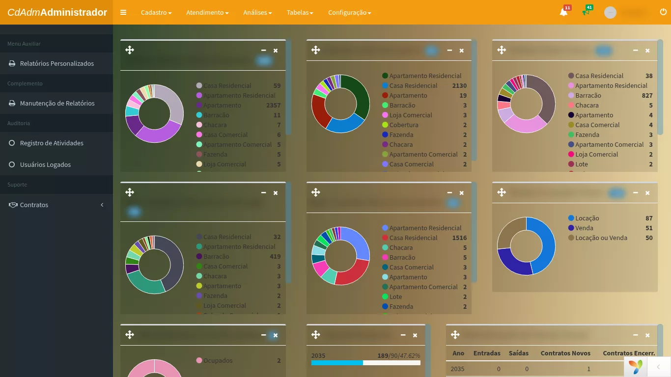Collapse the panel with Casa Residencial 2130 using minus
Image resolution: width=671 pixels, height=377 pixels.
449,51
